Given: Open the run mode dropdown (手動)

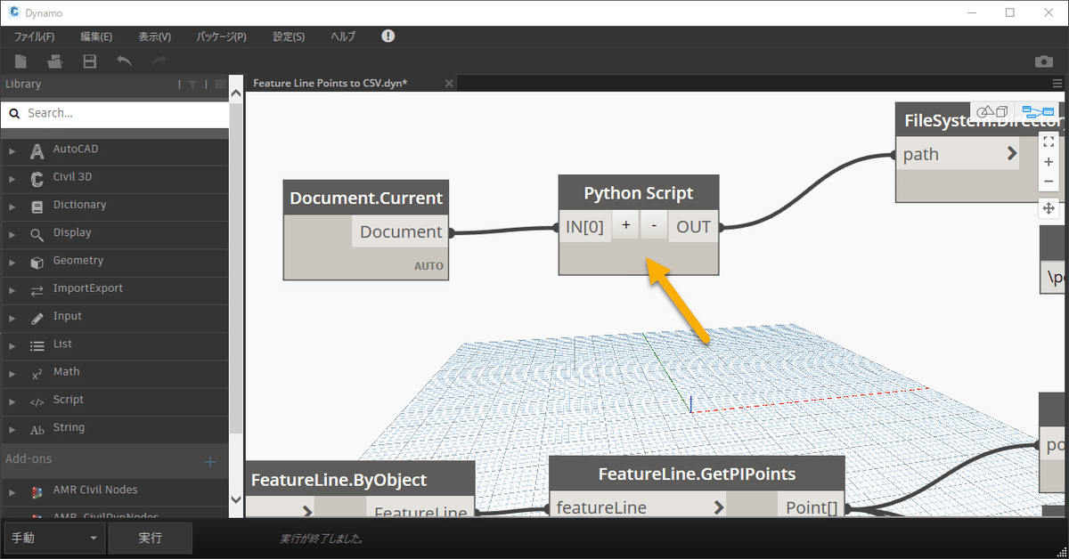Looking at the screenshot, I should tap(55, 539).
